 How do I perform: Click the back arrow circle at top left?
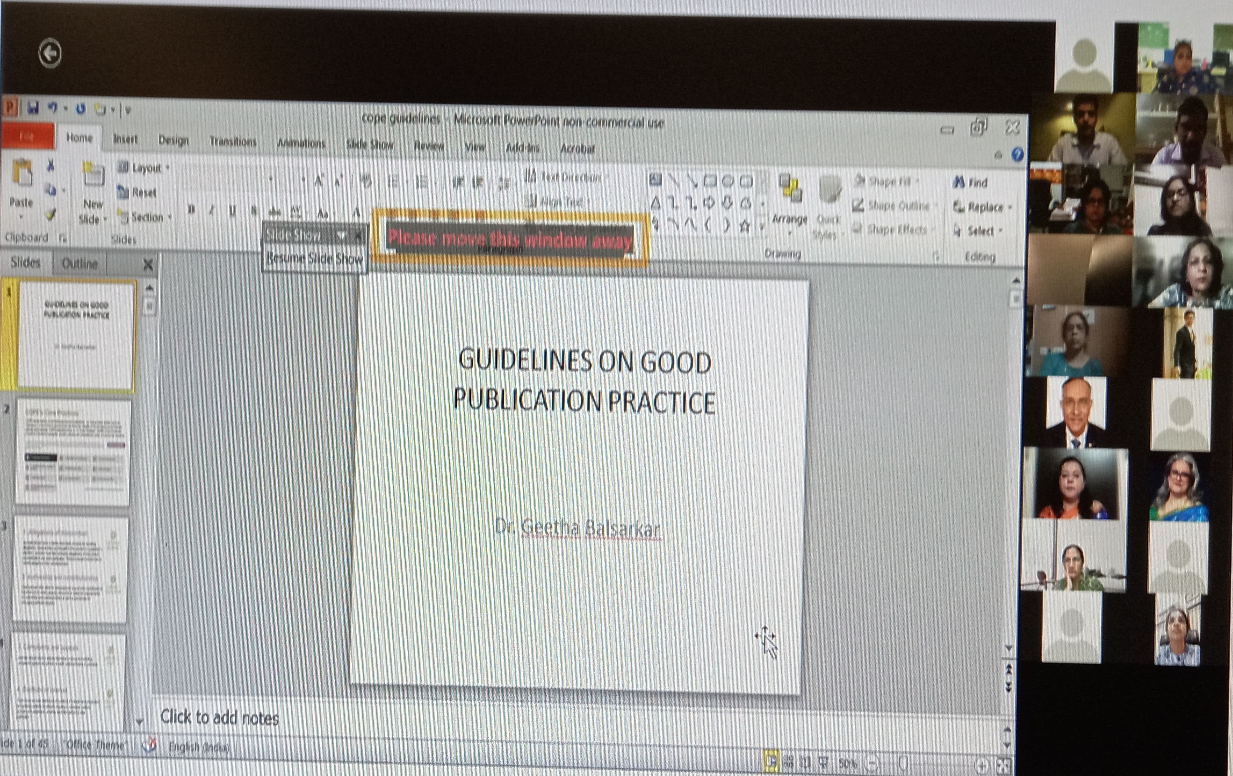pos(50,53)
